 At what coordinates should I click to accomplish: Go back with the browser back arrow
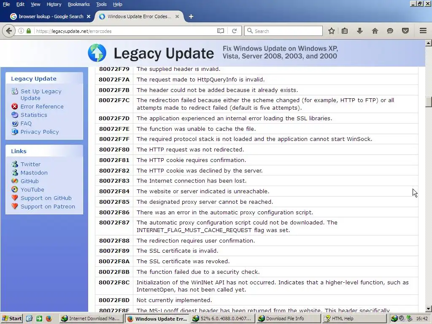[9, 31]
